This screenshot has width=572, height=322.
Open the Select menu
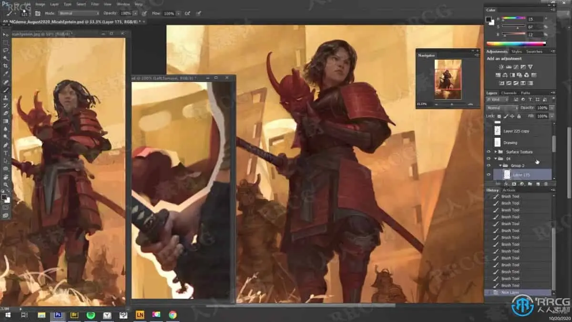pos(81,4)
